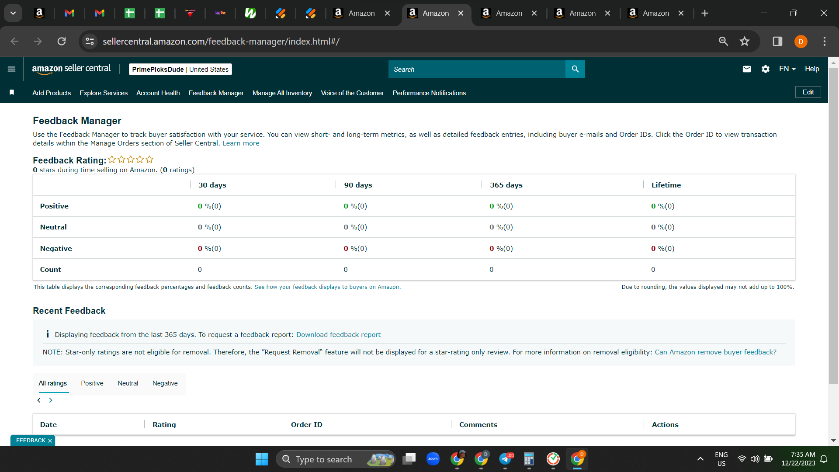Click the Lifetime column header
This screenshot has width=839, height=472.
pyautogui.click(x=666, y=185)
